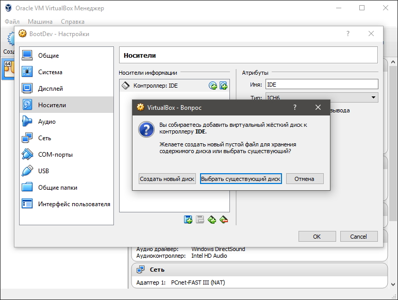This screenshot has height=300, width=398.
Task: Select Общие in settings sidebar
Action: 67,55
